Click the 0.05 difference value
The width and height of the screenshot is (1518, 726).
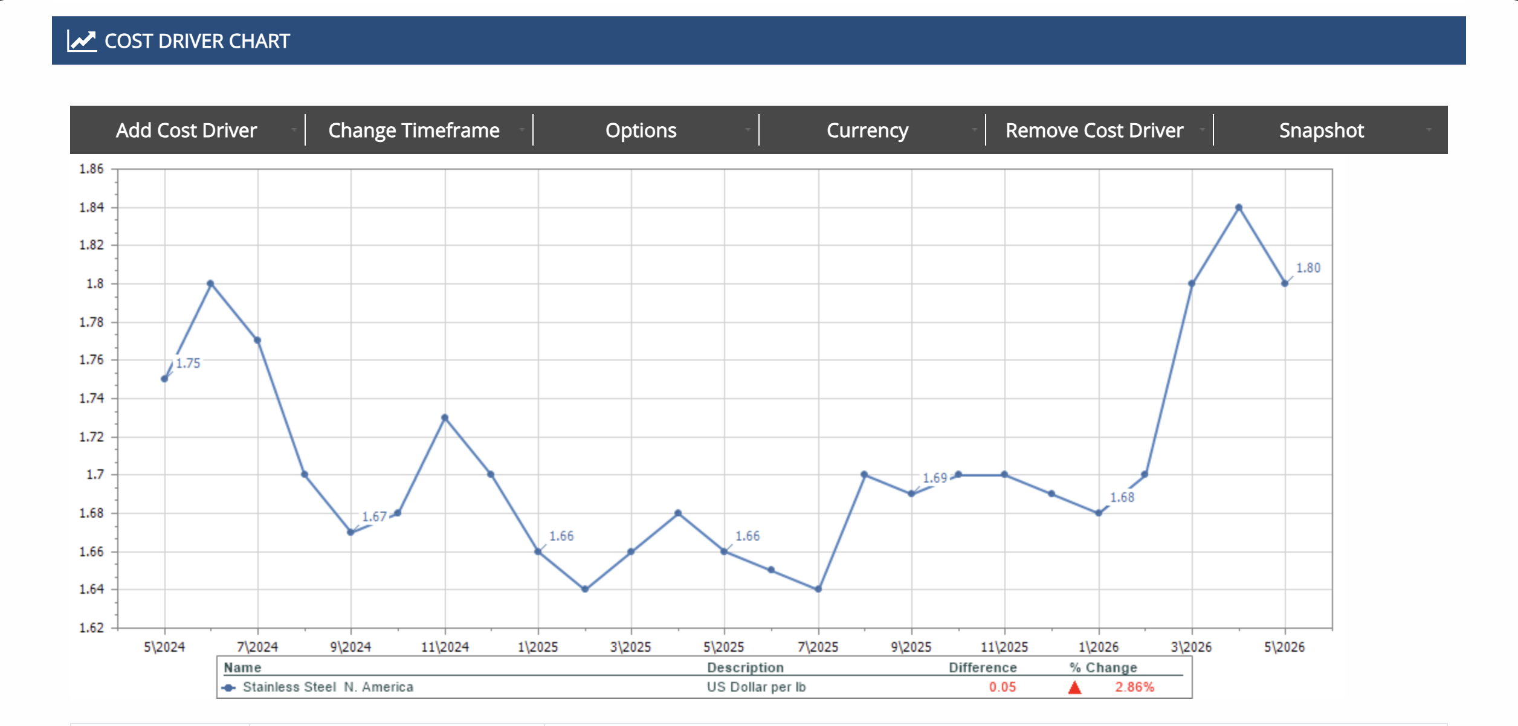[x=1003, y=687]
